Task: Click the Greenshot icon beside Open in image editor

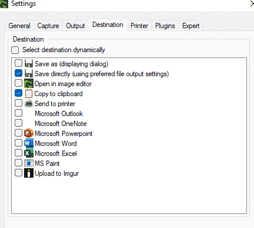Action: [29, 84]
